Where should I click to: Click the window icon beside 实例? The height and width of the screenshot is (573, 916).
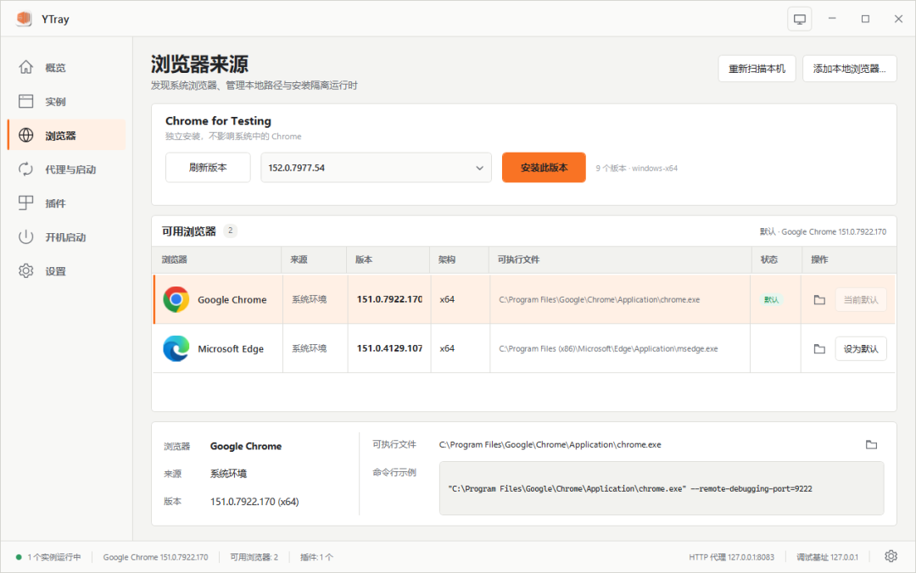tap(25, 101)
